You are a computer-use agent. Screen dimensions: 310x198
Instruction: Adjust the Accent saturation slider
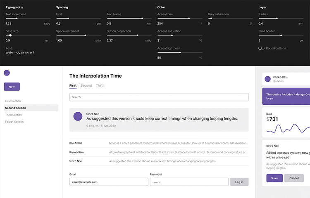(x=180, y=35)
